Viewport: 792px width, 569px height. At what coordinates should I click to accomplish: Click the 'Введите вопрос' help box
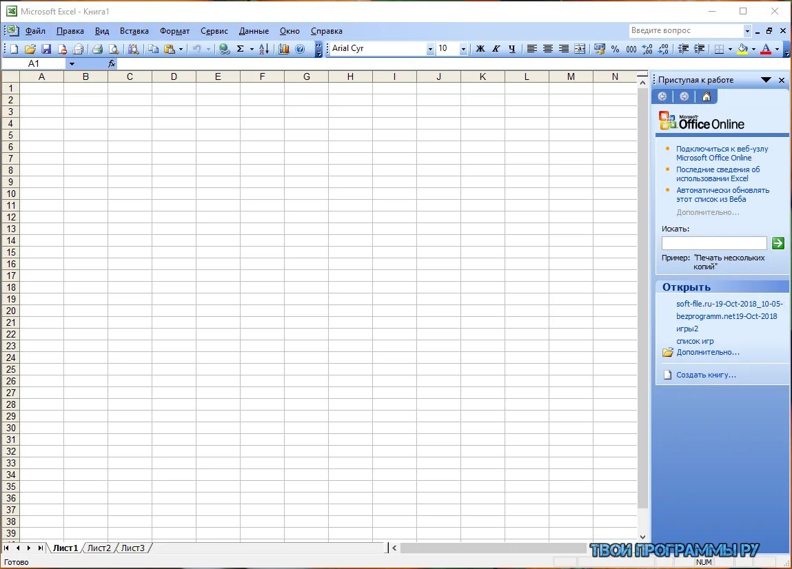point(686,31)
